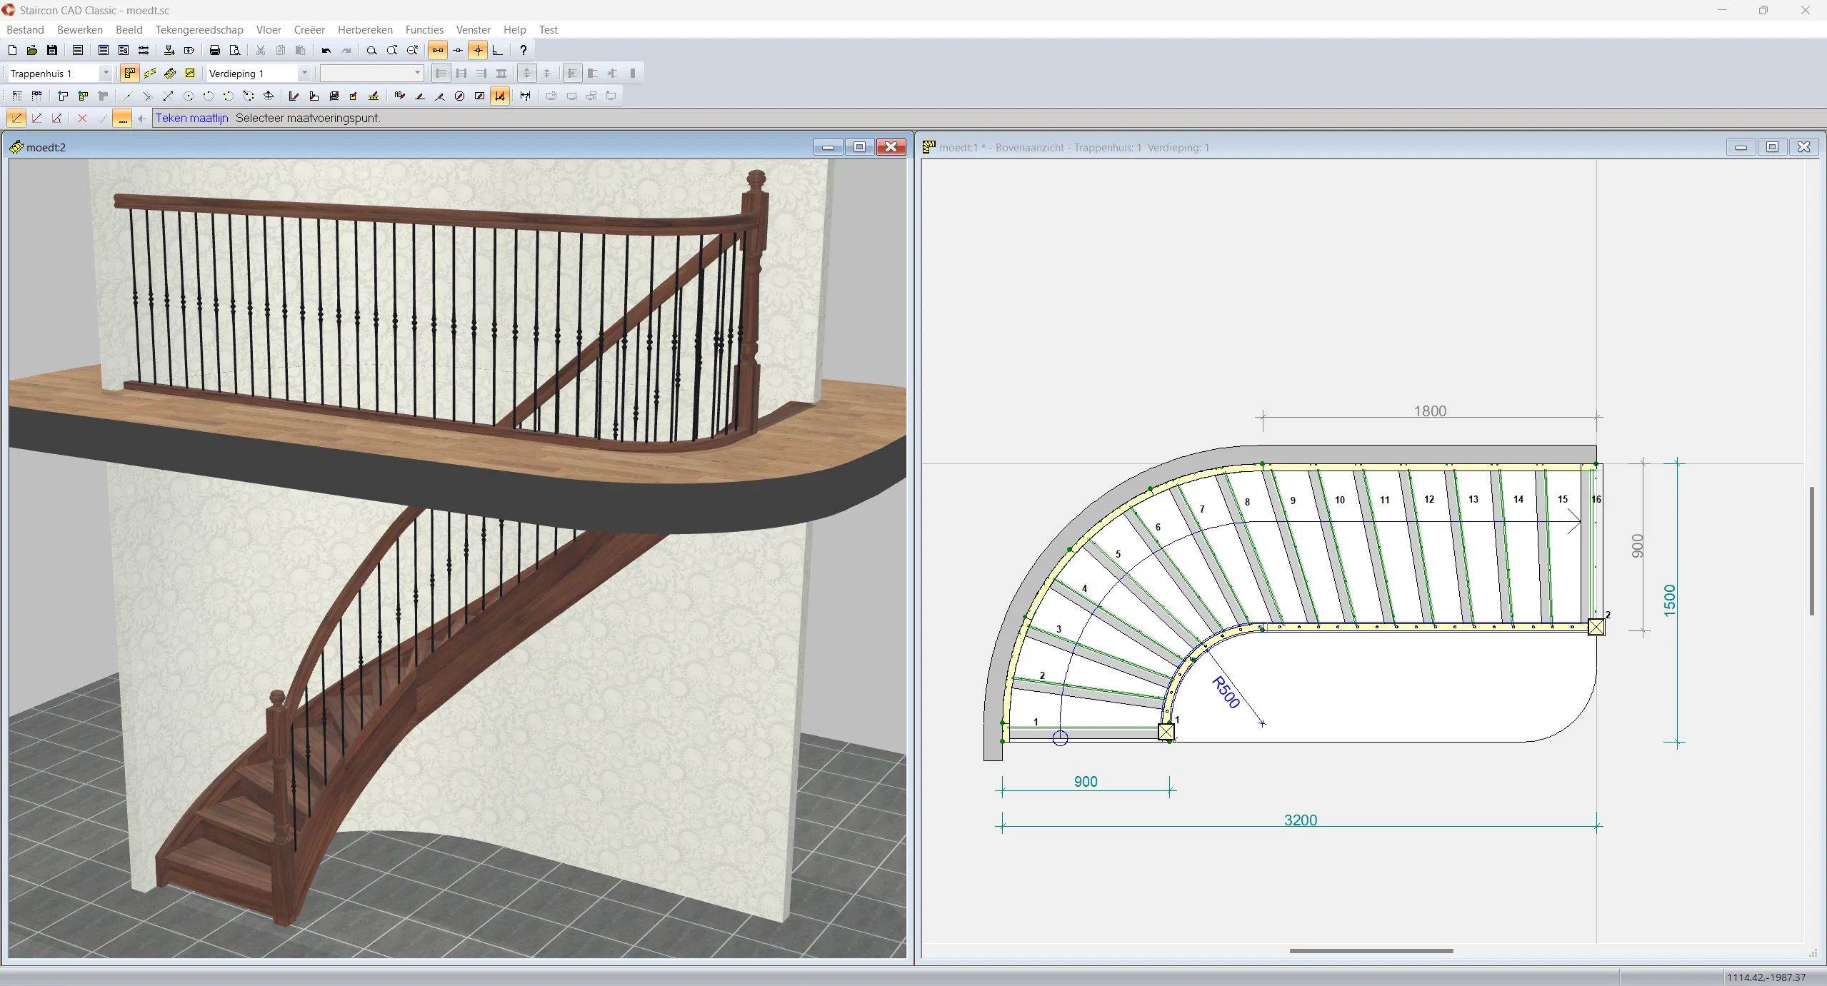Click the print icon in the toolbar
Viewport: 1827px width, 986px height.
tap(214, 50)
